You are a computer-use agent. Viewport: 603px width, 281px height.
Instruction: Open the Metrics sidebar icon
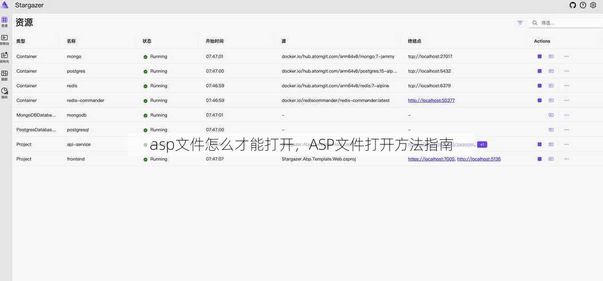coord(5,93)
